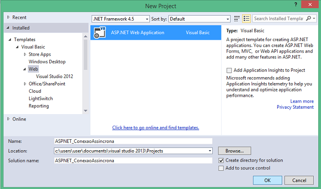The image size is (321, 189).
Task: Select the Cloud template category
Action: click(35, 91)
